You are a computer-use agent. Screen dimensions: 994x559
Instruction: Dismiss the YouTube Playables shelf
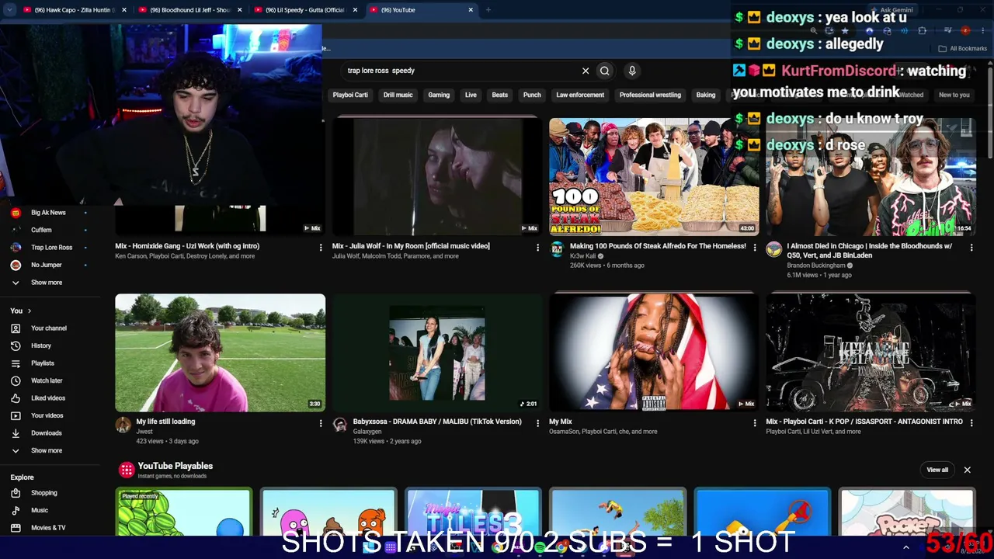pyautogui.click(x=967, y=470)
